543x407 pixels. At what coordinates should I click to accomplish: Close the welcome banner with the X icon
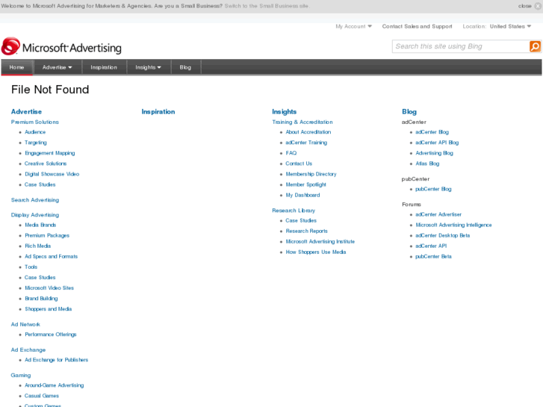[538, 6]
